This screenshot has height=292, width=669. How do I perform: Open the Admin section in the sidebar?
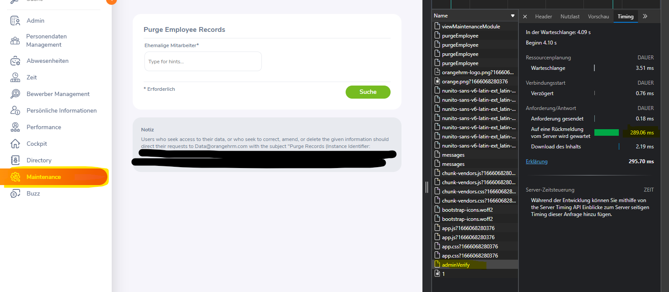(x=15, y=20)
